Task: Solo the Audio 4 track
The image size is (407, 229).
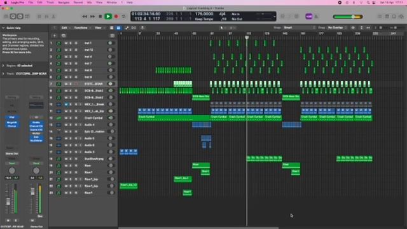Action: coord(71,125)
